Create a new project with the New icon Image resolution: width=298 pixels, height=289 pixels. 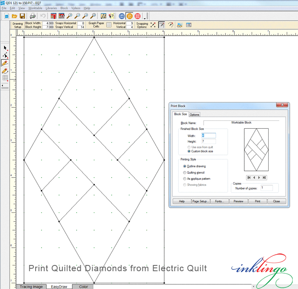pyautogui.click(x=7, y=16)
